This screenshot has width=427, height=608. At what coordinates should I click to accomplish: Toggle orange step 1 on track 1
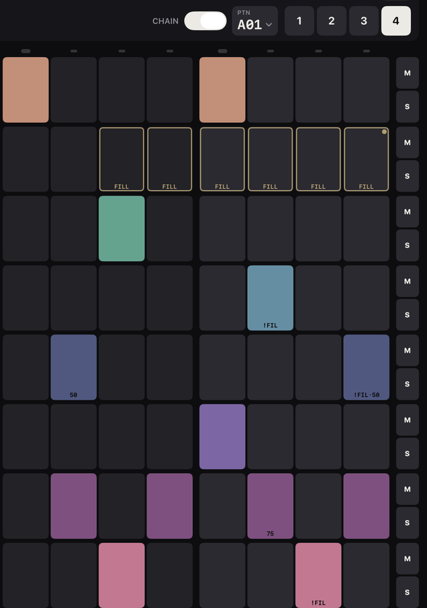(x=26, y=90)
